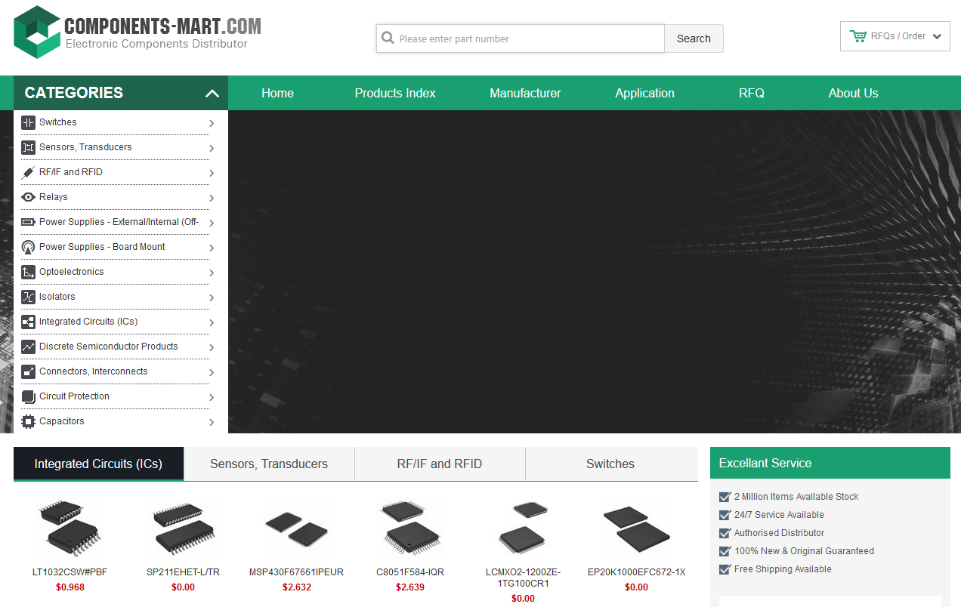Open the LCMXO2-1200ZE-1TG100CR1 product link
The height and width of the screenshot is (607, 961).
pyautogui.click(x=523, y=578)
